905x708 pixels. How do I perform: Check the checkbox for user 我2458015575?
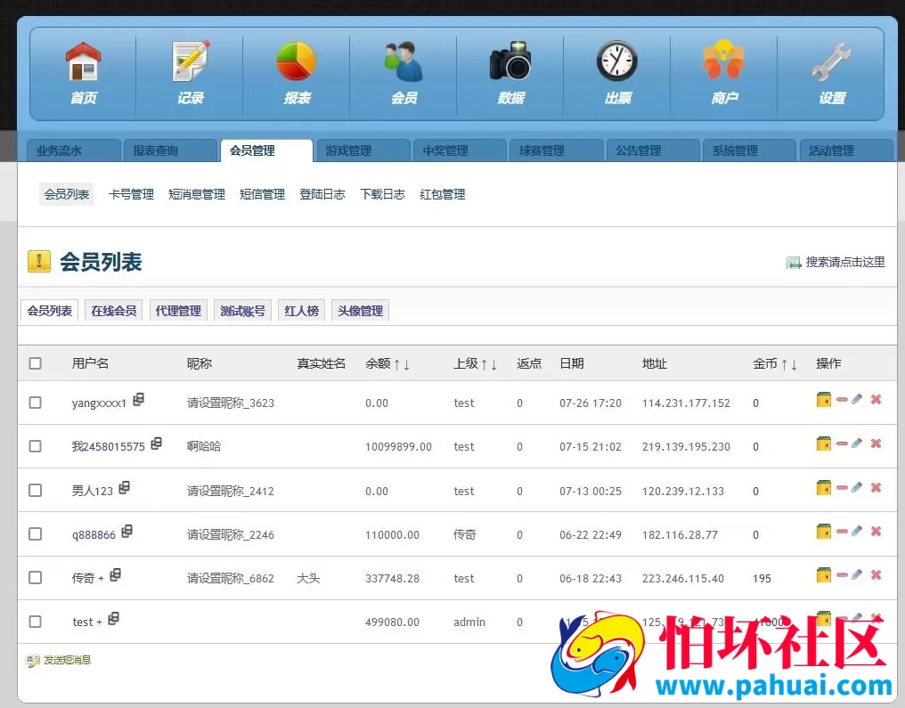pyautogui.click(x=35, y=444)
